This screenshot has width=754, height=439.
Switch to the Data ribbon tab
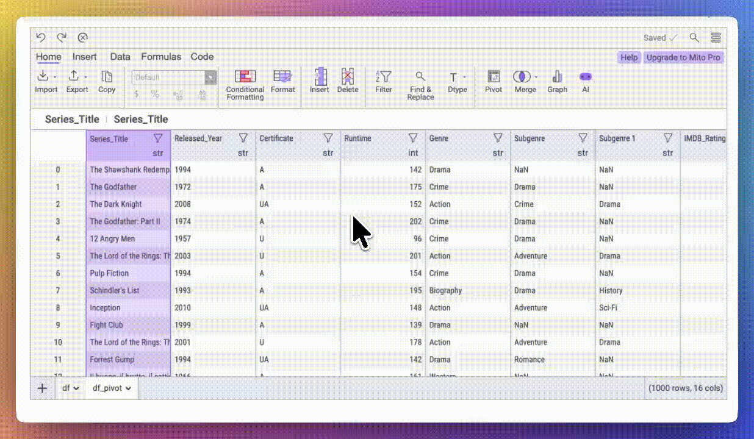click(120, 57)
